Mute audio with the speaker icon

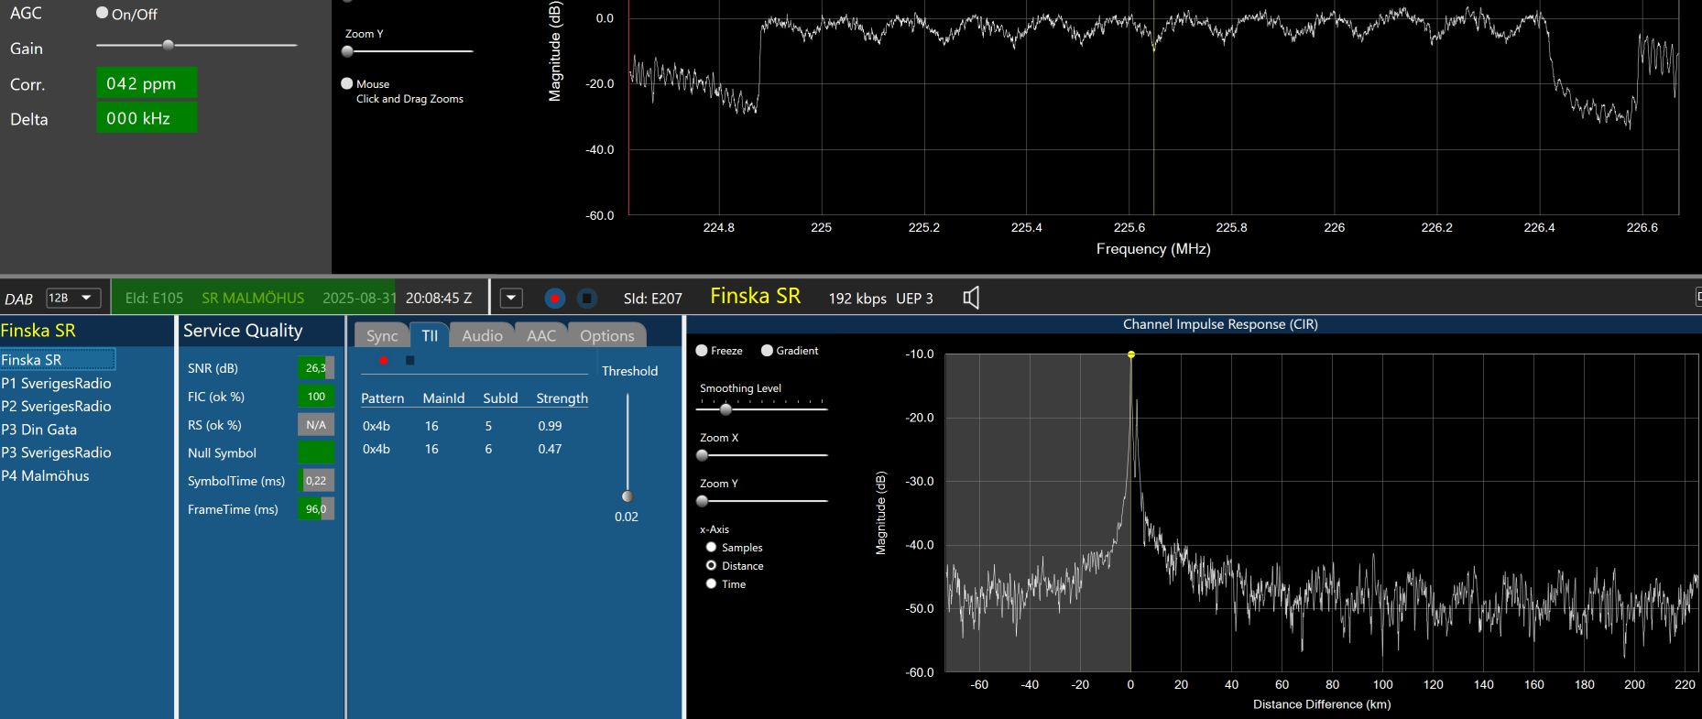tap(971, 298)
